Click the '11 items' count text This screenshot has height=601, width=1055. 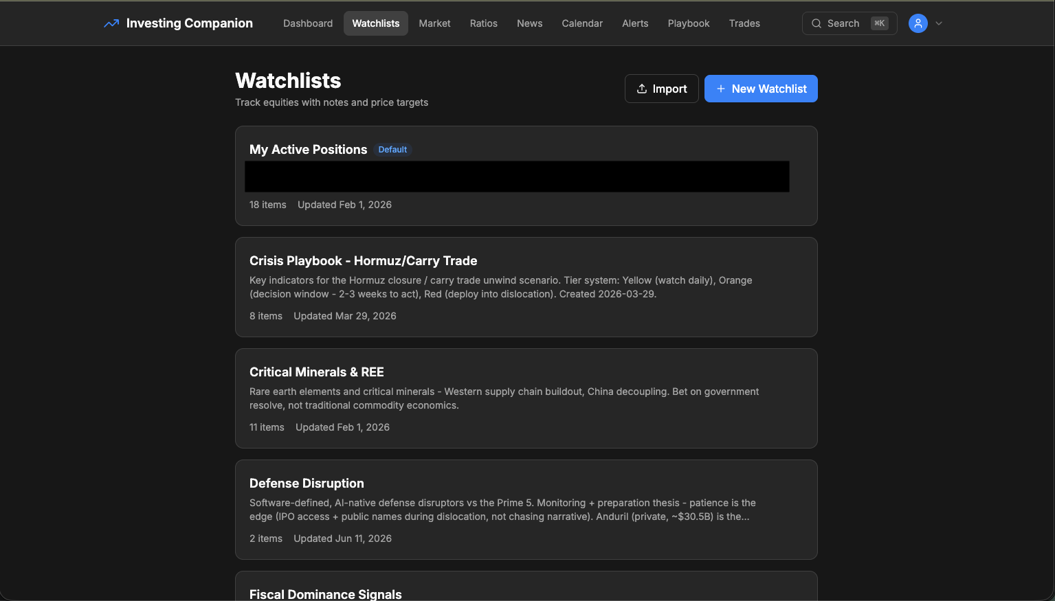(267, 427)
